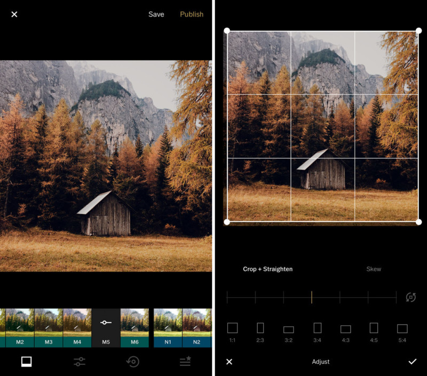
Task: Tap the rotate 90 degrees icon
Action: [410, 297]
